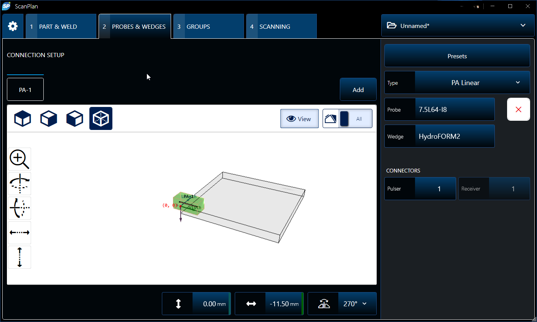537x322 pixels.
Task: Remove the probe with red X
Action: click(x=519, y=110)
